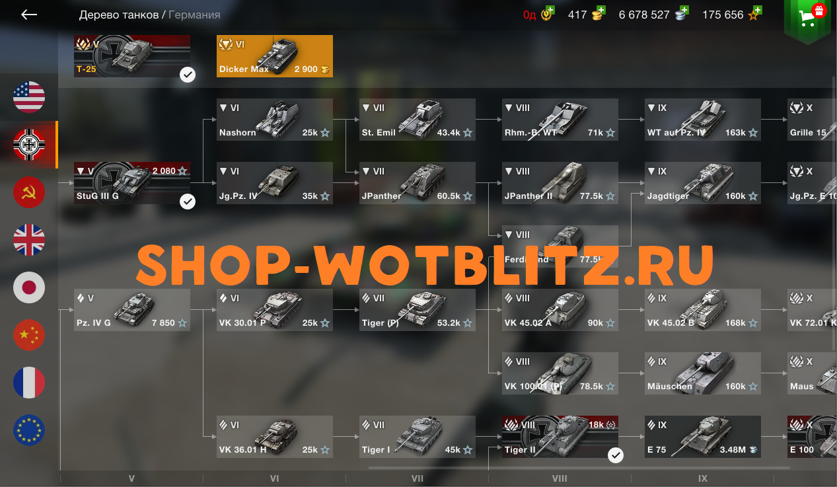Image resolution: width=837 pixels, height=487 pixels.
Task: Select the European Union flag icon
Action: tap(29, 430)
